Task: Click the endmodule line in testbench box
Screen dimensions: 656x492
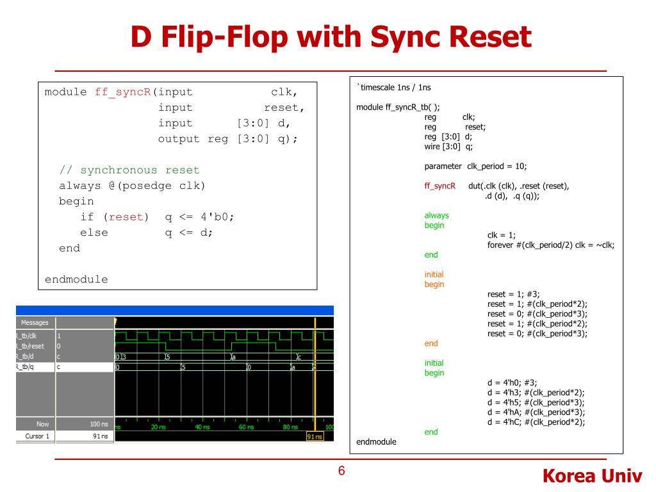Action: [x=376, y=442]
